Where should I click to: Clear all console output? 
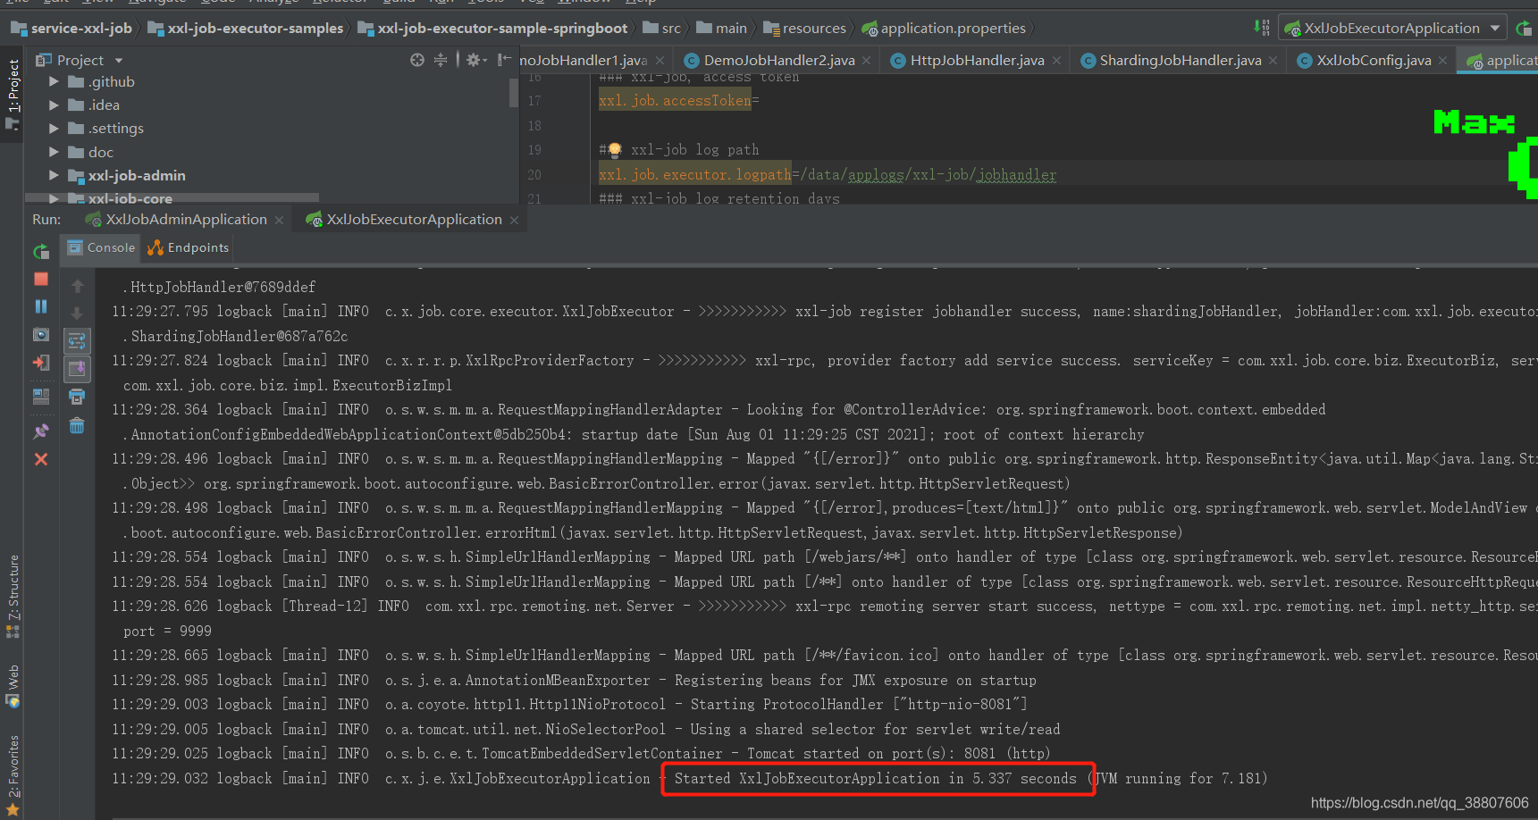click(78, 425)
